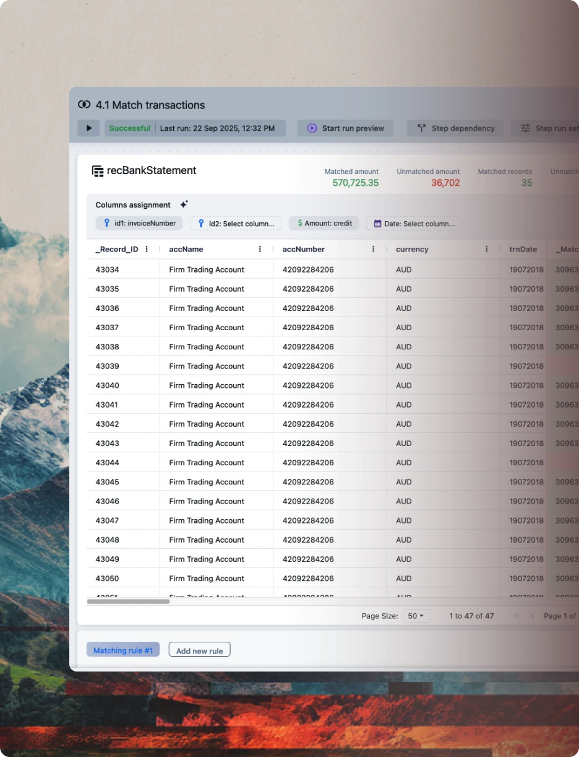Open the accName column menu
Viewport: 579px width, 757px height.
pyautogui.click(x=260, y=249)
